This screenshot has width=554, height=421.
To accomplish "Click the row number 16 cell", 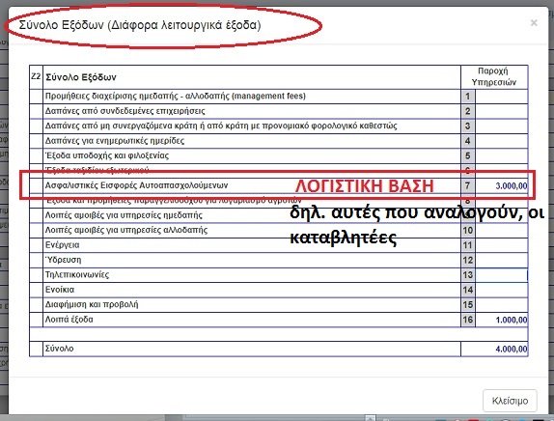I will (468, 320).
